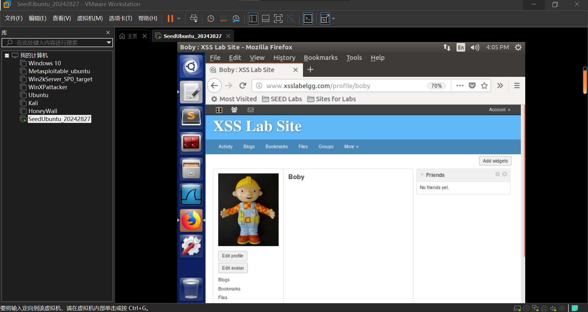
Task: Launch Terminator terminal from the launcher
Action: point(191,143)
